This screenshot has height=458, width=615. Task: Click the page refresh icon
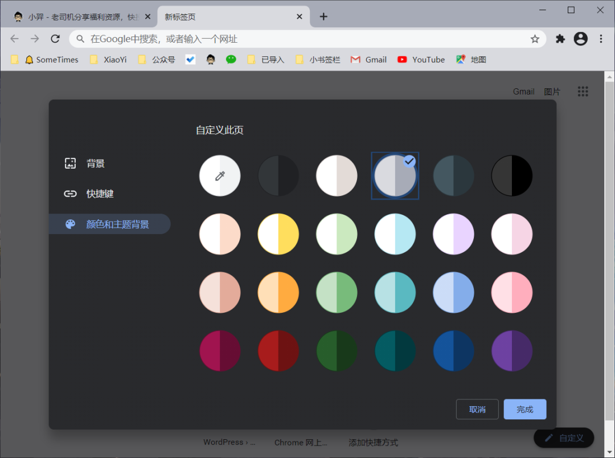tap(55, 38)
